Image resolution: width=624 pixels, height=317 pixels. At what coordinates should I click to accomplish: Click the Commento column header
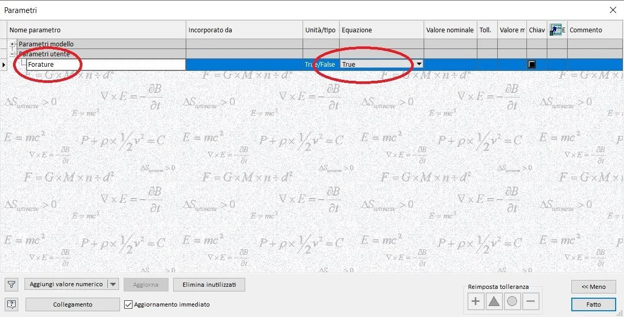click(x=595, y=30)
